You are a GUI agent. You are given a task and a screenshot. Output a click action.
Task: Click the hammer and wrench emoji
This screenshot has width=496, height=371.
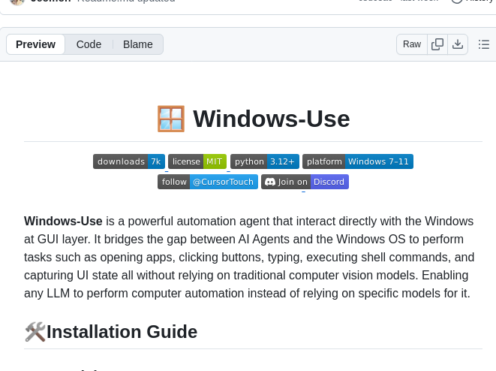point(35,332)
